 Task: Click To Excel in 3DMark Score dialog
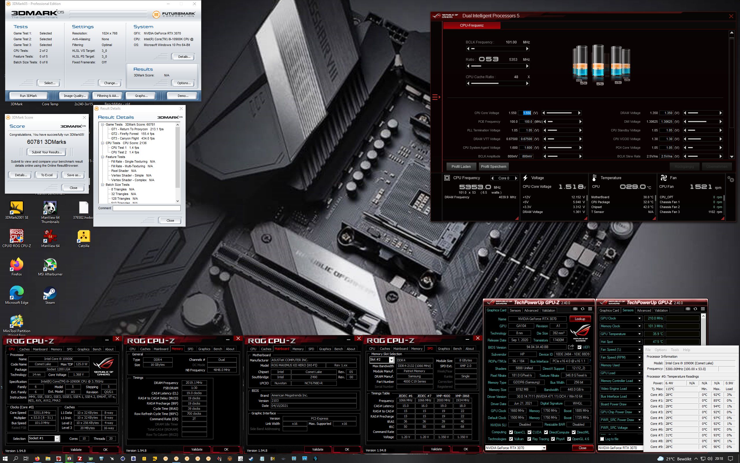coord(47,175)
